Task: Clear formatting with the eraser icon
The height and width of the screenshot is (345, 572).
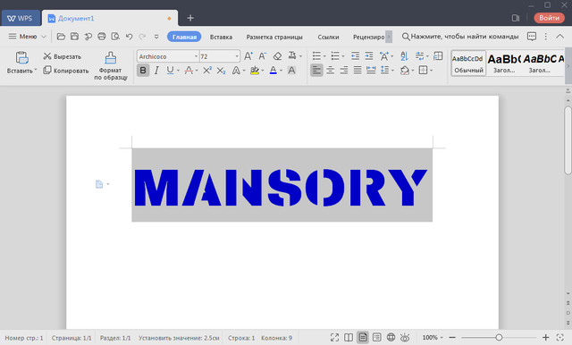Action: (x=277, y=56)
